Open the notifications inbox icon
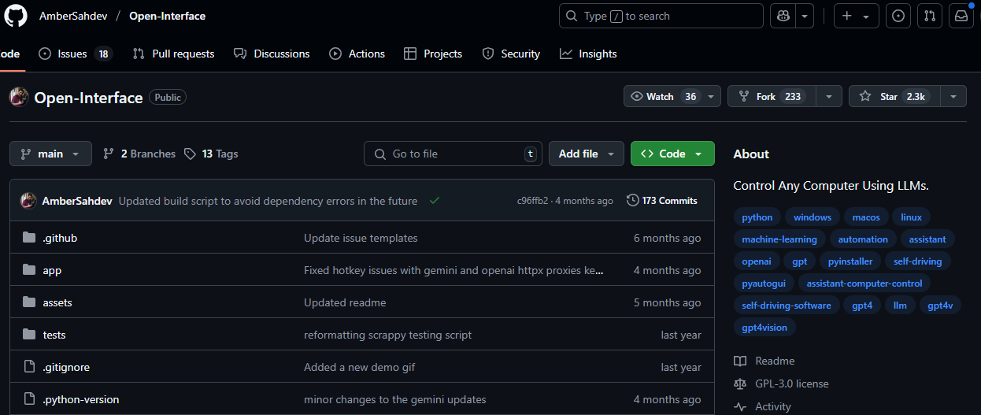 click(961, 16)
